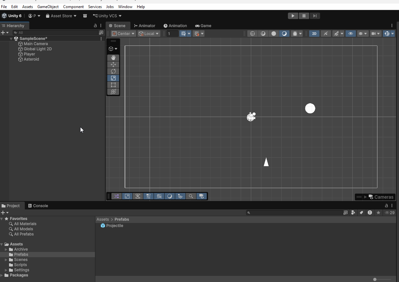399x282 pixels.
Task: Open the Local rotation dropdown
Action: (149, 34)
